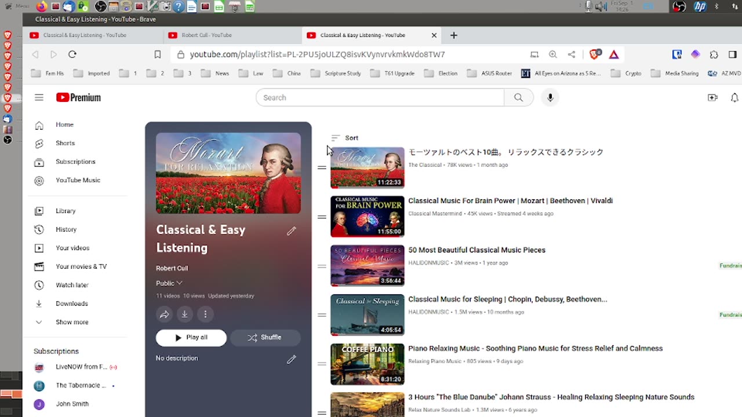Image resolution: width=742 pixels, height=417 pixels.
Task: Toggle bookmark for this page
Action: click(158, 54)
